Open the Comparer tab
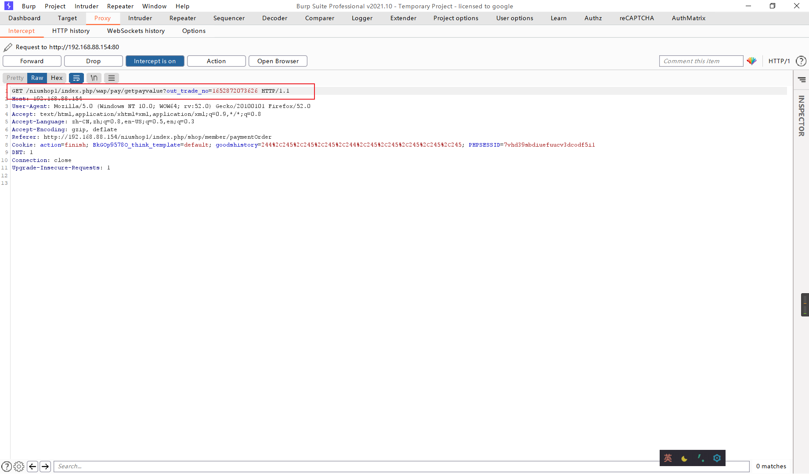This screenshot has width=809, height=474. point(320,18)
